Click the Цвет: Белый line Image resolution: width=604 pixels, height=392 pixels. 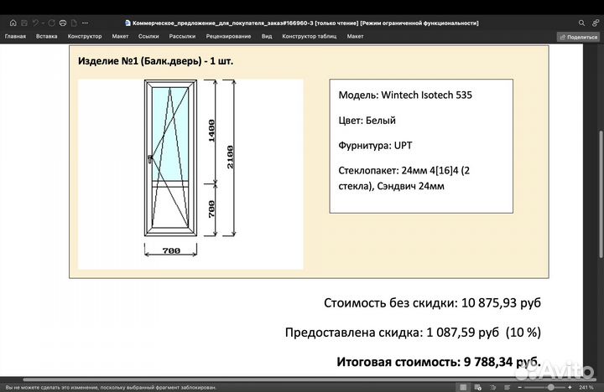click(x=367, y=121)
